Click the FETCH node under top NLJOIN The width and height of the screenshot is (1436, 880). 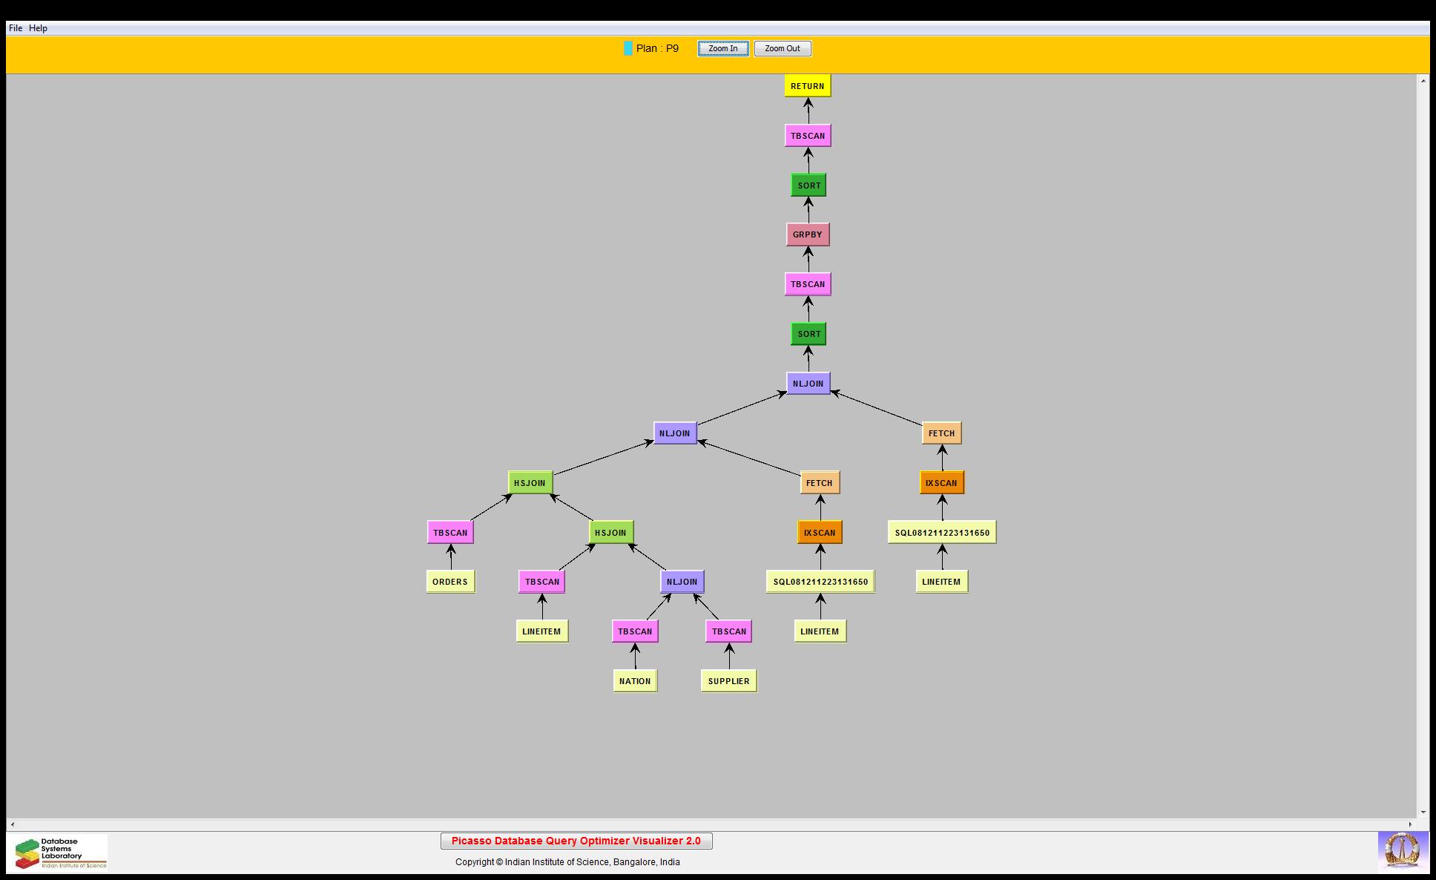[941, 433]
